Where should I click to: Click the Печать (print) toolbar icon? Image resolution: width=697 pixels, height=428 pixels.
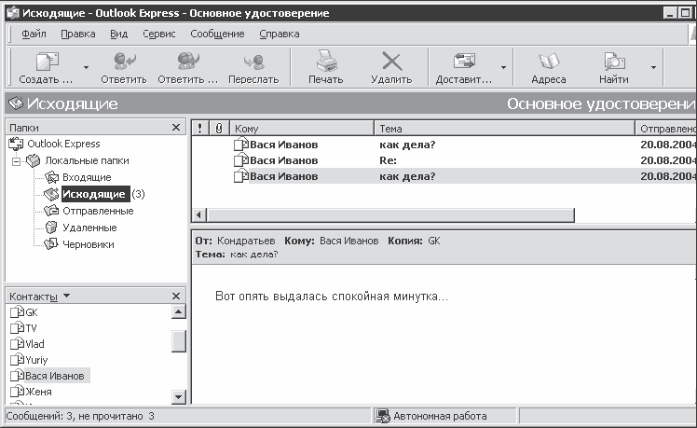(326, 62)
